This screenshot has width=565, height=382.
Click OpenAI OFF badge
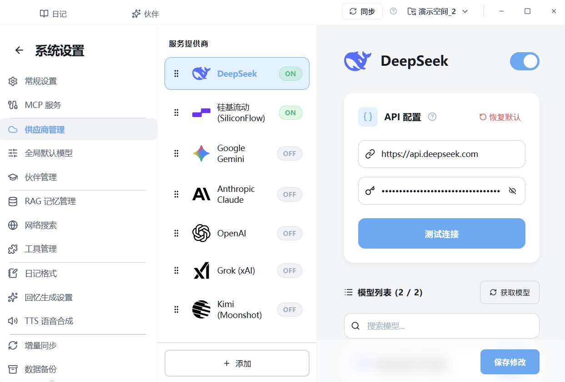[290, 234]
